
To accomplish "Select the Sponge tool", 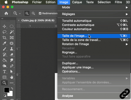I will (4, 66).
